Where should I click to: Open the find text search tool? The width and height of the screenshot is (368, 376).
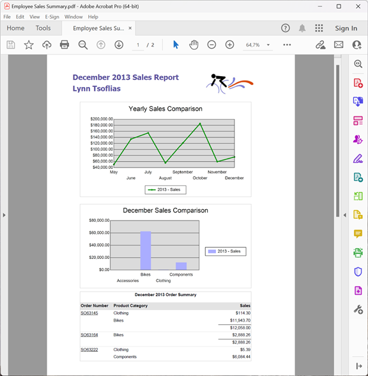[83, 45]
